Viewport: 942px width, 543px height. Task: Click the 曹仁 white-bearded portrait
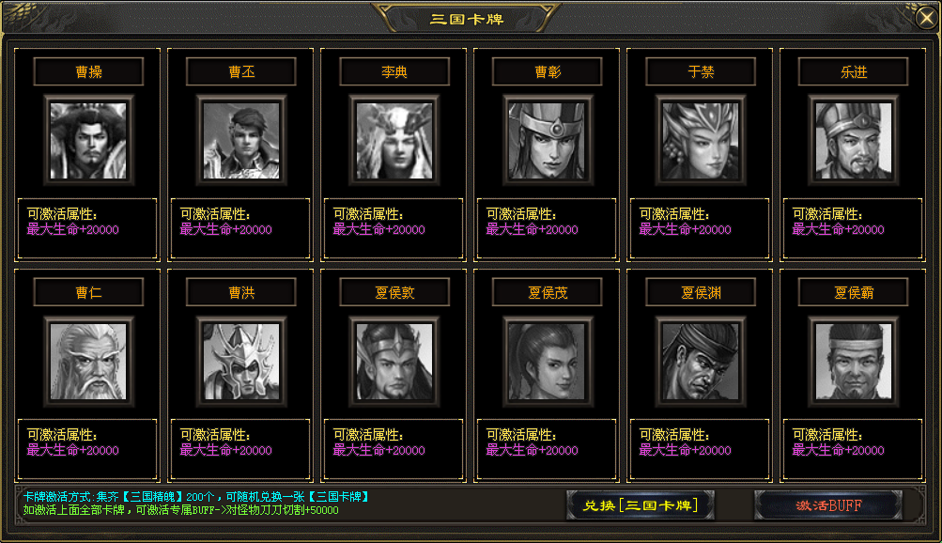point(88,362)
